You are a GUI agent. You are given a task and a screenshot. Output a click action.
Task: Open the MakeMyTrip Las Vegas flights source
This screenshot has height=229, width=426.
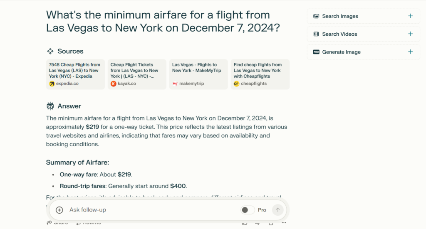[198, 74]
